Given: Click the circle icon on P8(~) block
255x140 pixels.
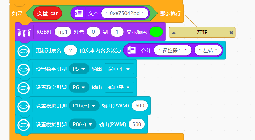Looking at the screenshot, I should 23,125.
